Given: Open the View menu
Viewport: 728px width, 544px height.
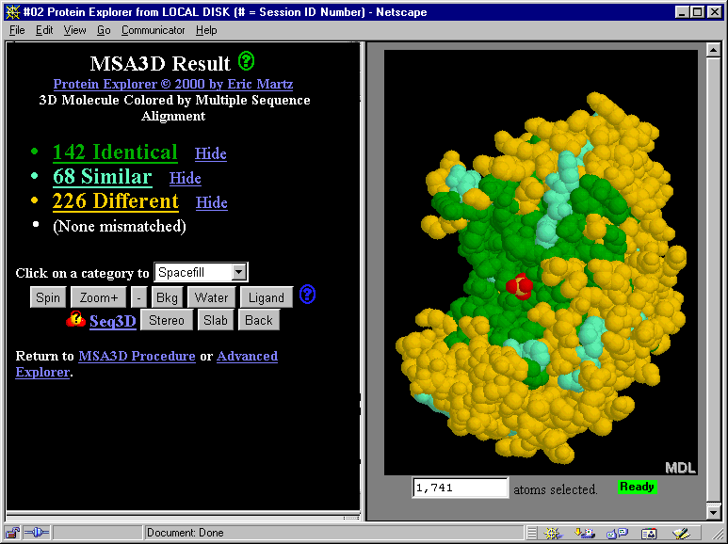Looking at the screenshot, I should pyautogui.click(x=74, y=30).
